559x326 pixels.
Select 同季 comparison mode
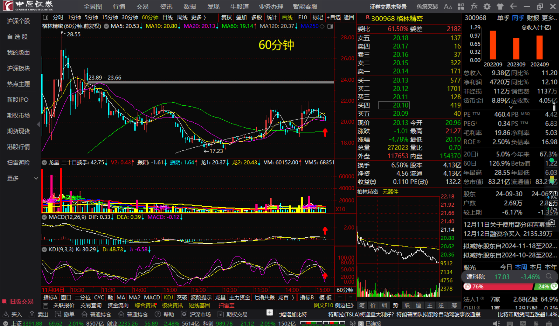pyautogui.click(x=518, y=18)
